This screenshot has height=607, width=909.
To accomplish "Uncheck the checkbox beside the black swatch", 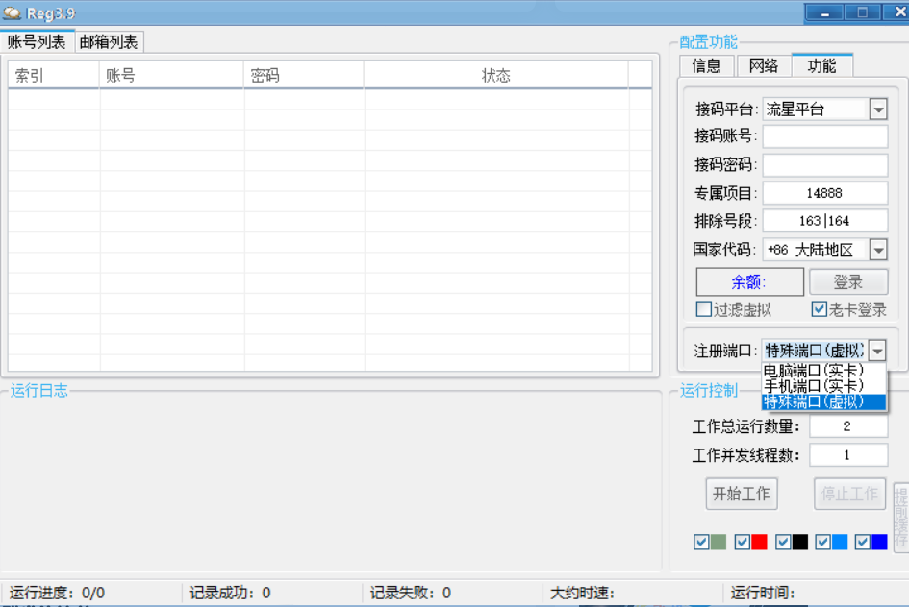I will click(x=783, y=542).
